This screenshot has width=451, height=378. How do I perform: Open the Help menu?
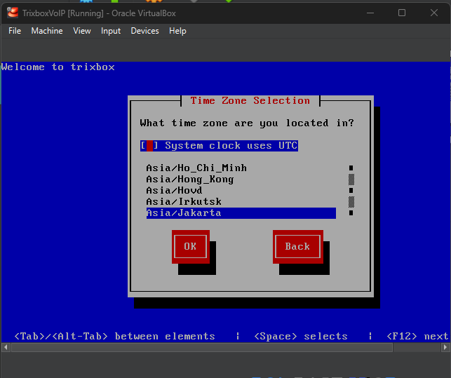[x=177, y=31]
